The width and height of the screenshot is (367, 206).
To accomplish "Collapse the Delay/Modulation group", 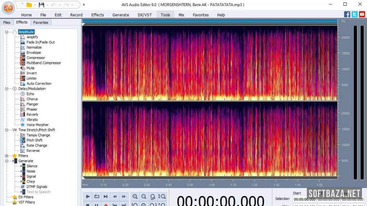I will (x=6, y=89).
